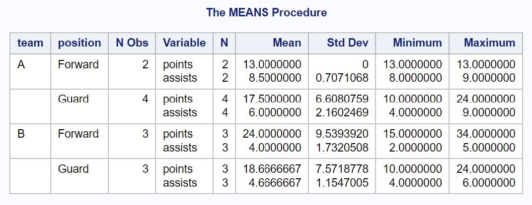Image resolution: width=532 pixels, height=205 pixels.
Task: Click the "The MEANS Procedure" title
Action: (x=266, y=12)
